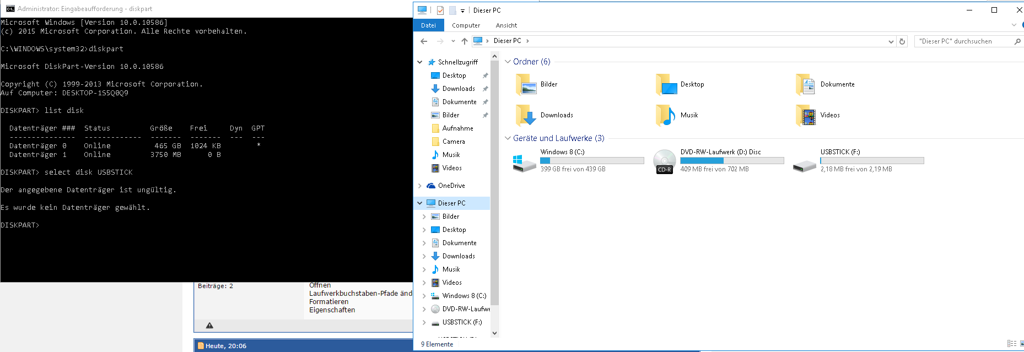1024x352 pixels.
Task: Click the Musik icon under Schnellzugriff
Action: 435,155
